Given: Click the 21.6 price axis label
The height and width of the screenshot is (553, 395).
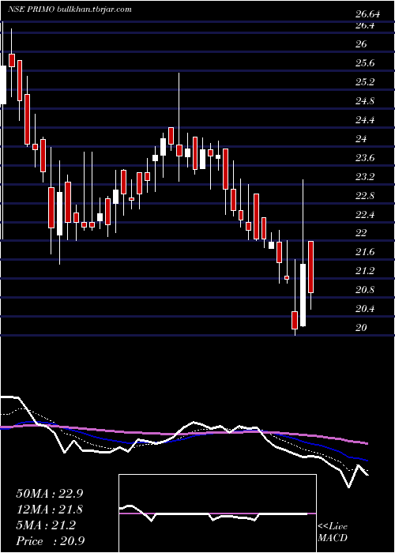Looking at the screenshot, I should [365, 252].
